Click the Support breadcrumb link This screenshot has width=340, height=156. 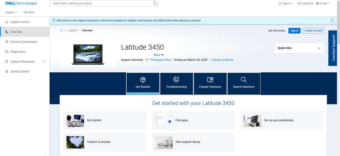73,30
